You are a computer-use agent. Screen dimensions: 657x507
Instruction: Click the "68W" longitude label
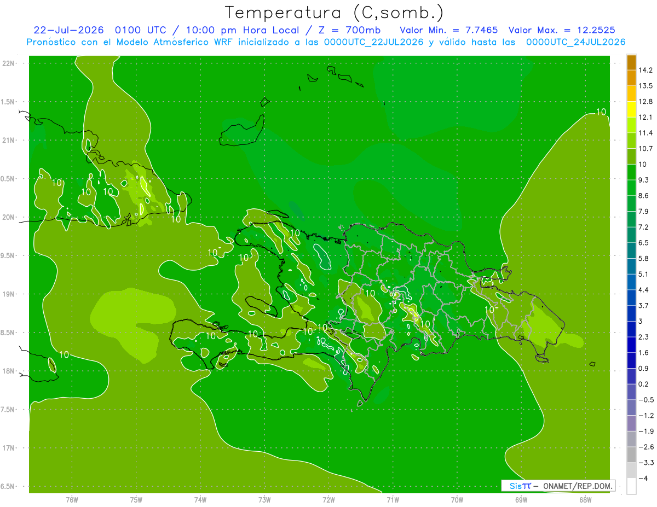coord(585,499)
